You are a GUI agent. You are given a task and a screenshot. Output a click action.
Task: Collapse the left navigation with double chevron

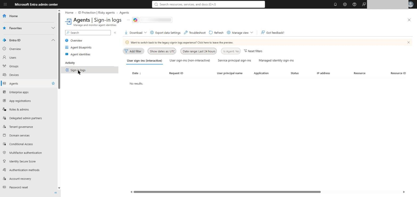[x=56, y=192]
